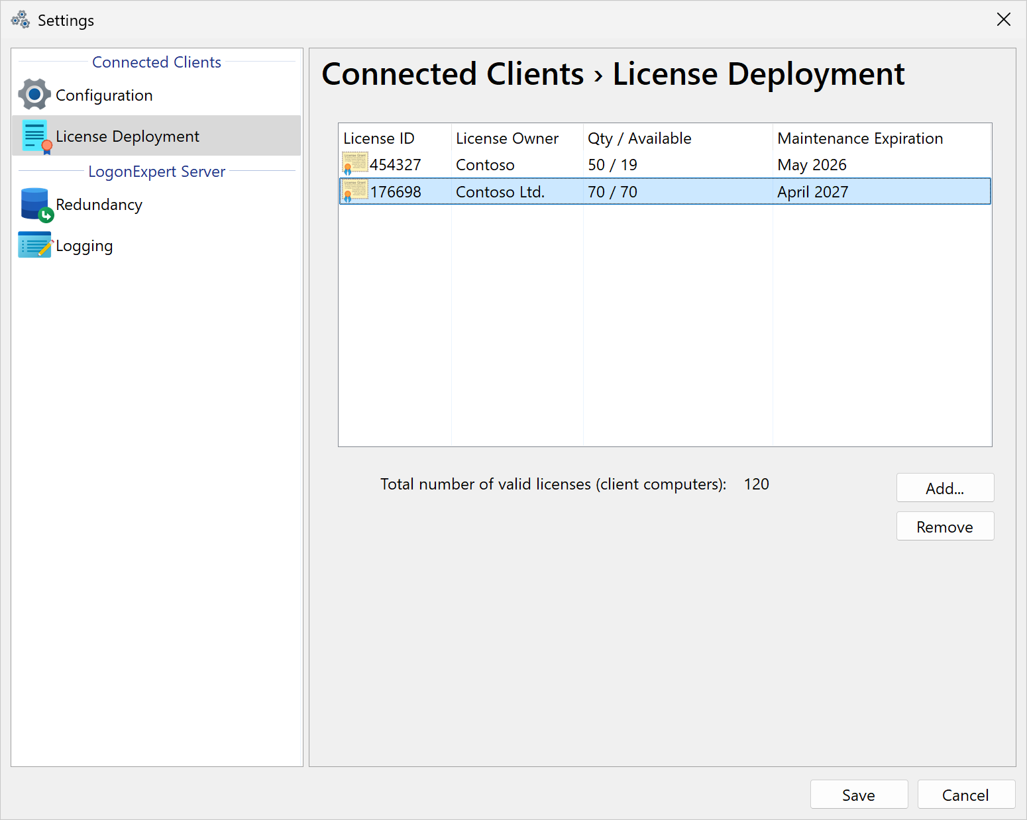Cancel and discard changes
The width and height of the screenshot is (1027, 820).
(x=965, y=795)
